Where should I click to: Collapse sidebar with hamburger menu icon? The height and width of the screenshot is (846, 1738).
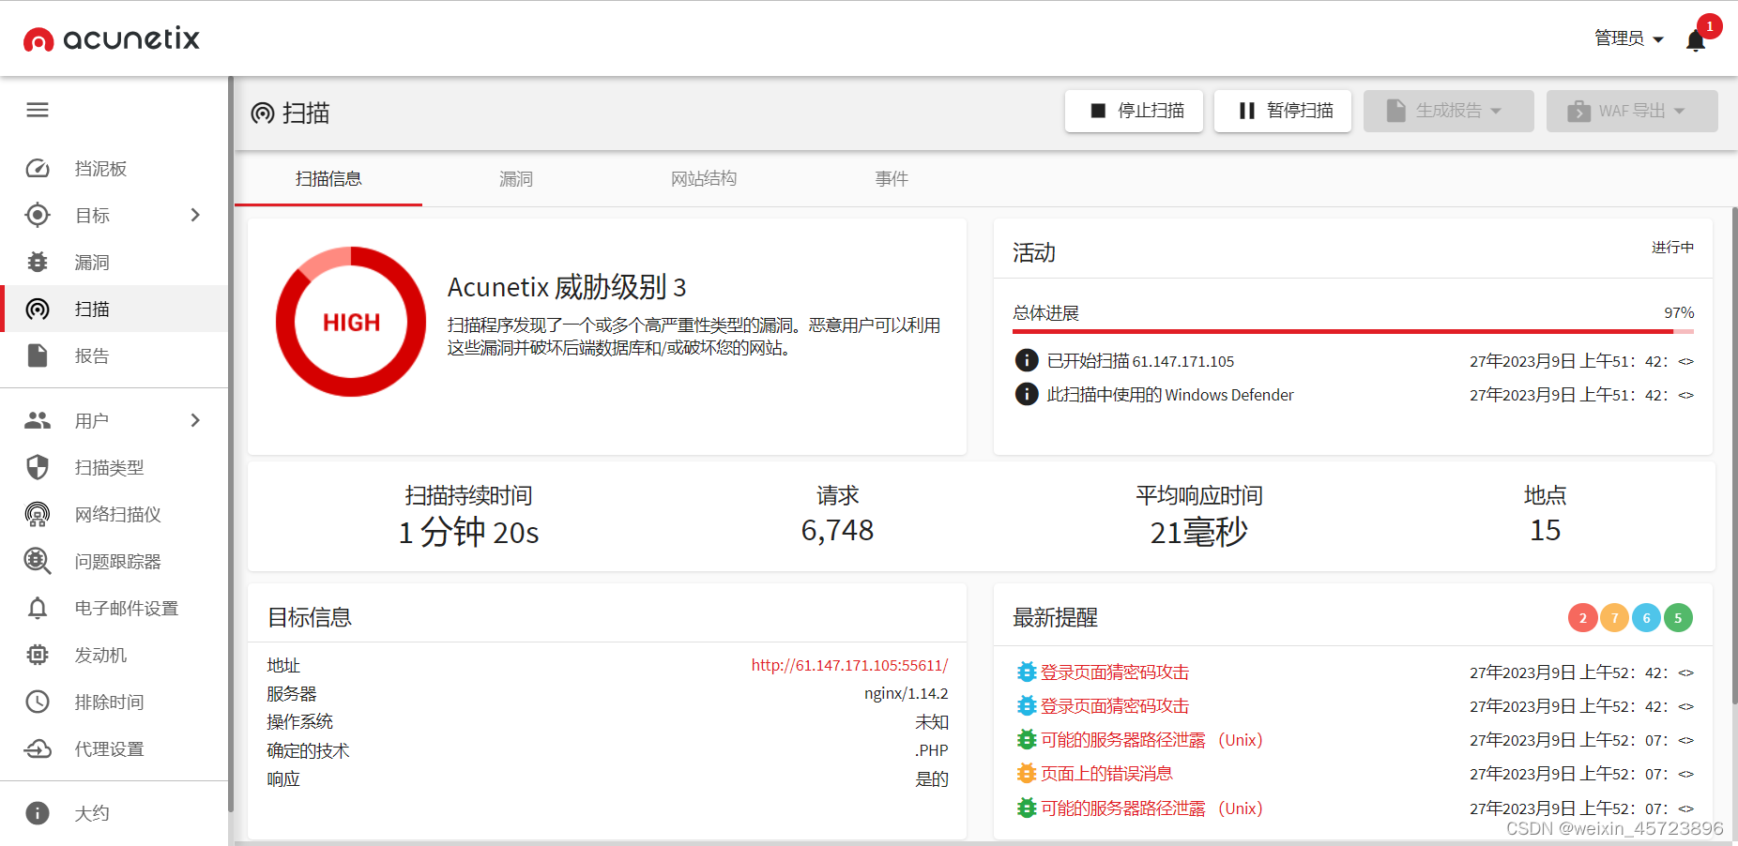pyautogui.click(x=38, y=110)
